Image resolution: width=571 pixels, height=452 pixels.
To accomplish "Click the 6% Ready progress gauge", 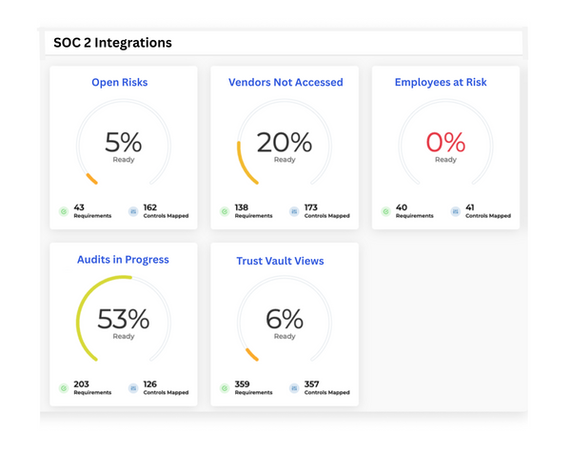I will click(284, 322).
